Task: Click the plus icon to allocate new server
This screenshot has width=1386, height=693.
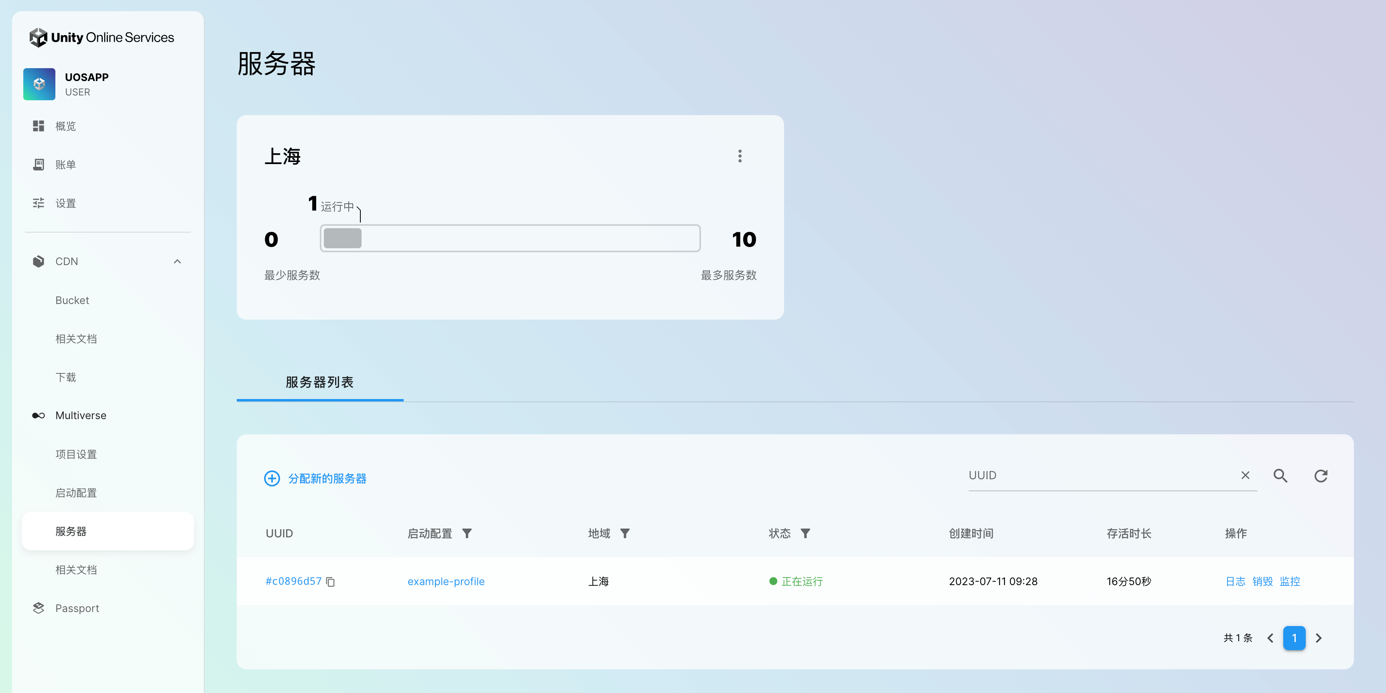Action: [272, 478]
